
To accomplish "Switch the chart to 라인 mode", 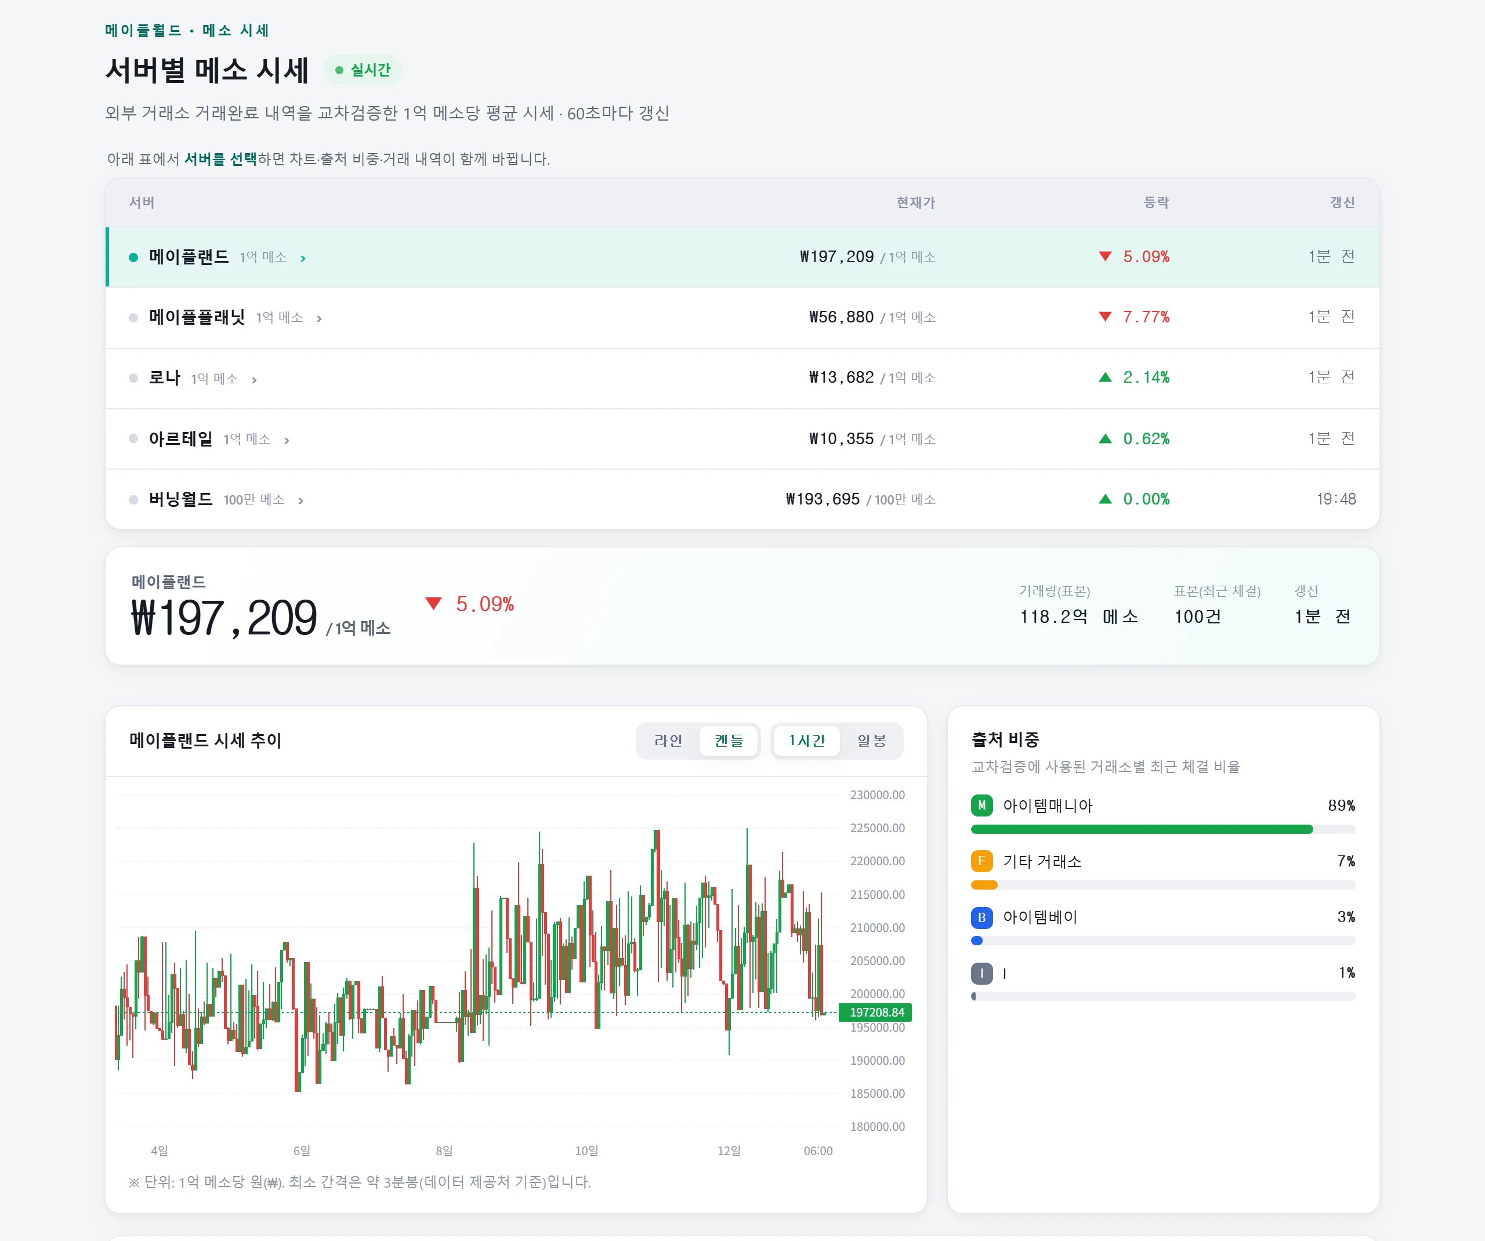I will tap(668, 741).
